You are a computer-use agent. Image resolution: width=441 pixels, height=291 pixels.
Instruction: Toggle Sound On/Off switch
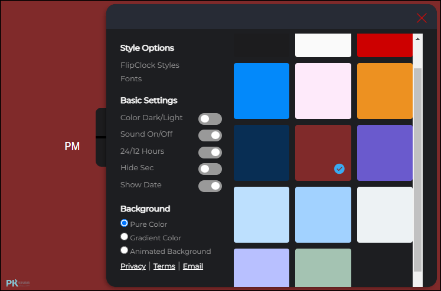(210, 135)
